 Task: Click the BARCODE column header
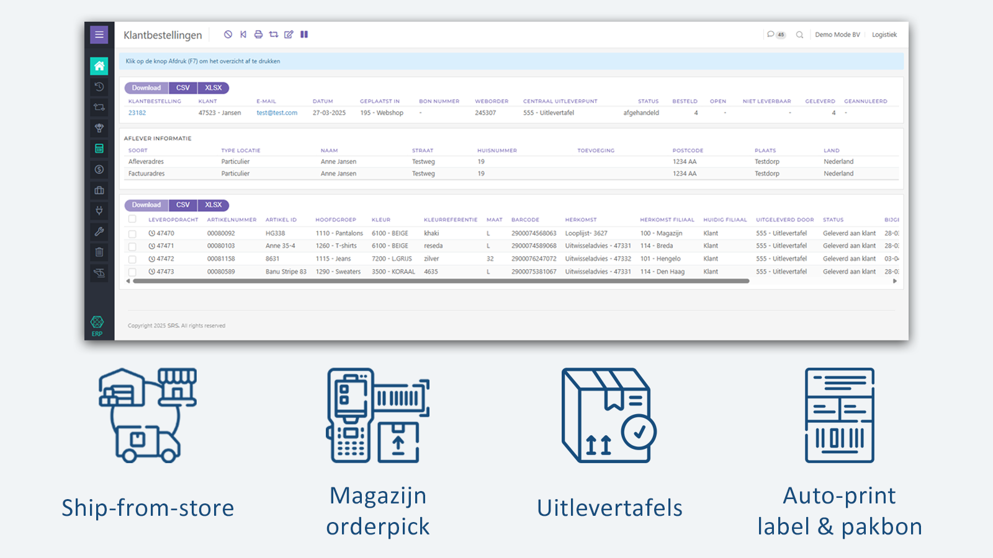[525, 219]
